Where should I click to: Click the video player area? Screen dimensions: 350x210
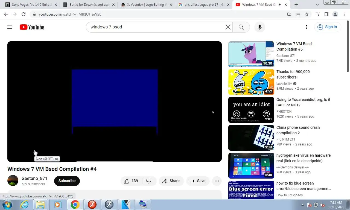coord(115,101)
